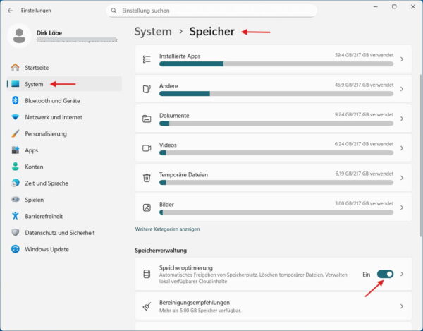Viewport: 423px width, 331px height.
Task: Open Speicheroptimierung settings via chevron
Action: [x=402, y=274]
